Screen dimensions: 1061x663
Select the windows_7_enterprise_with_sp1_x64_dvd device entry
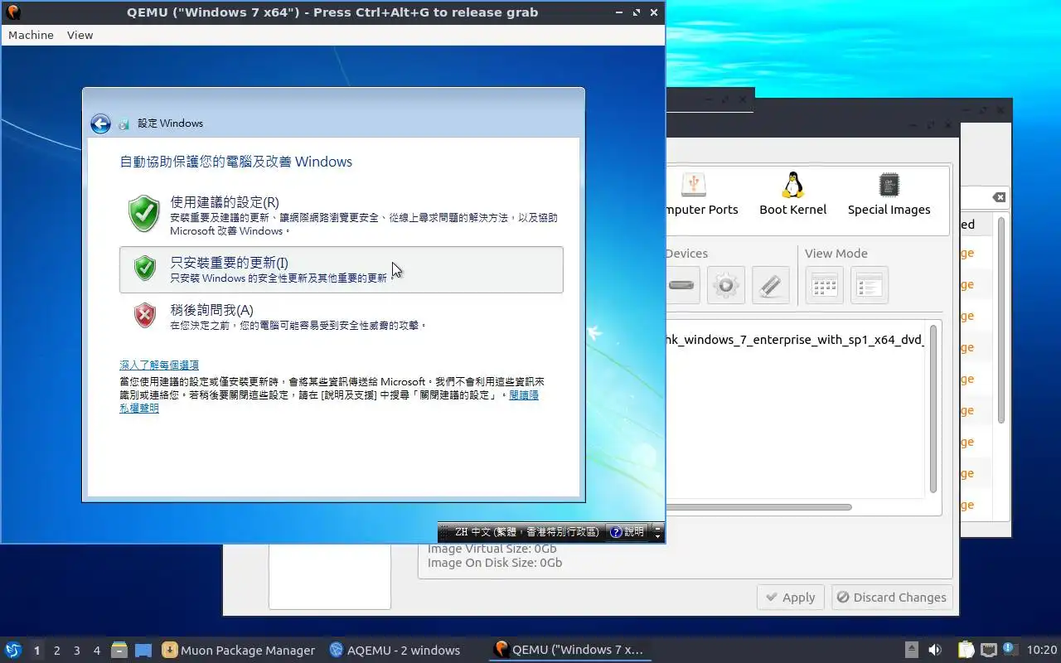pos(795,340)
